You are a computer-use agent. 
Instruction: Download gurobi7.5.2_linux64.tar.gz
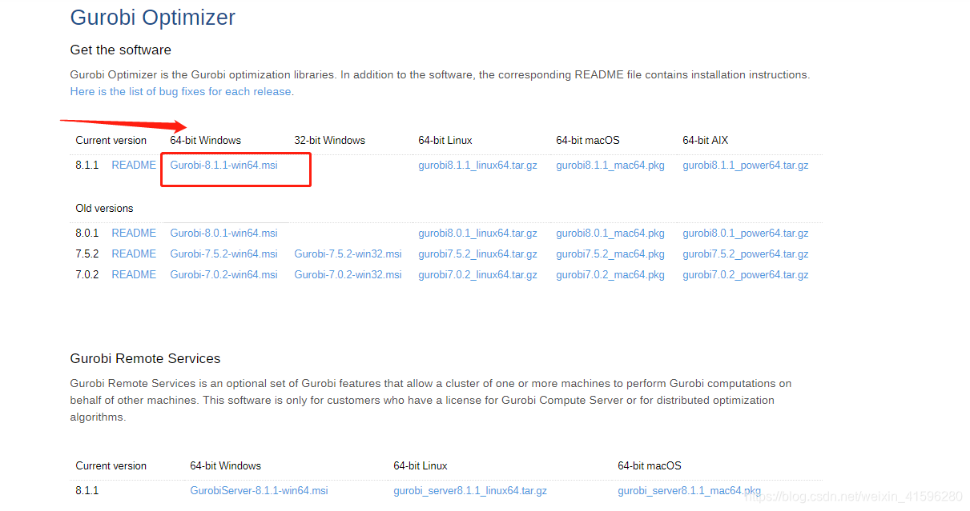coord(477,254)
